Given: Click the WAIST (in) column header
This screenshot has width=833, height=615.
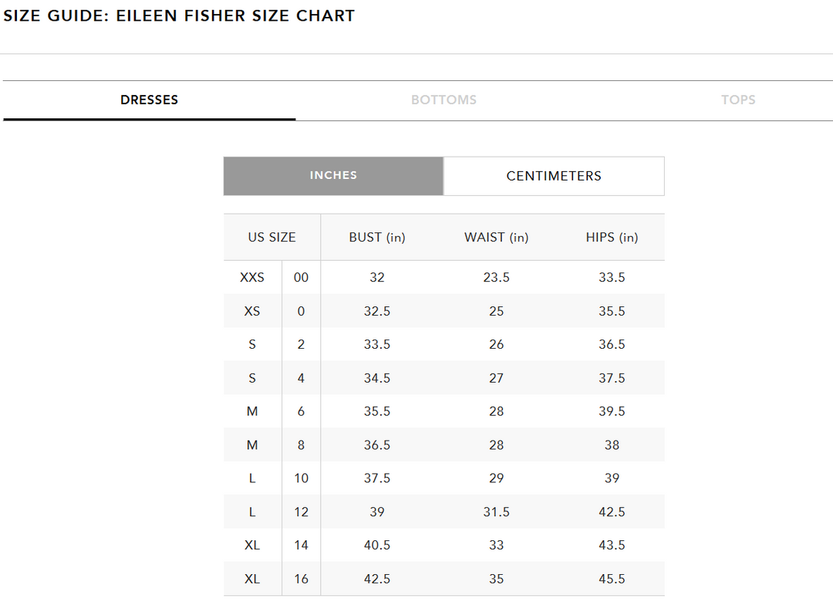Looking at the screenshot, I should click(496, 237).
